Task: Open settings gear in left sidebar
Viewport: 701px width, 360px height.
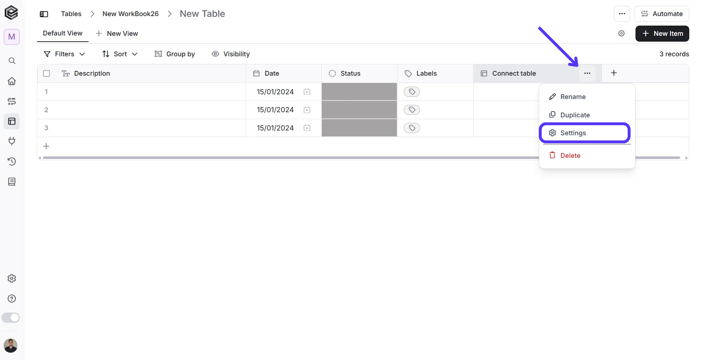Action: point(12,278)
